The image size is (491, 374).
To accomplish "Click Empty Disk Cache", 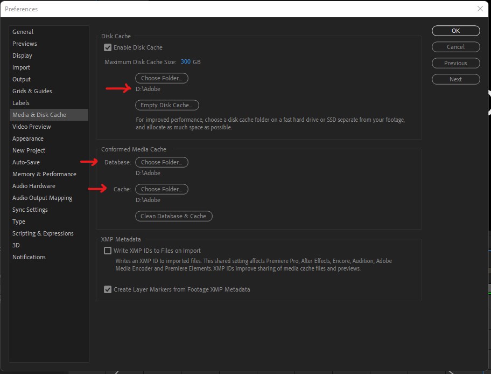I will [167, 105].
